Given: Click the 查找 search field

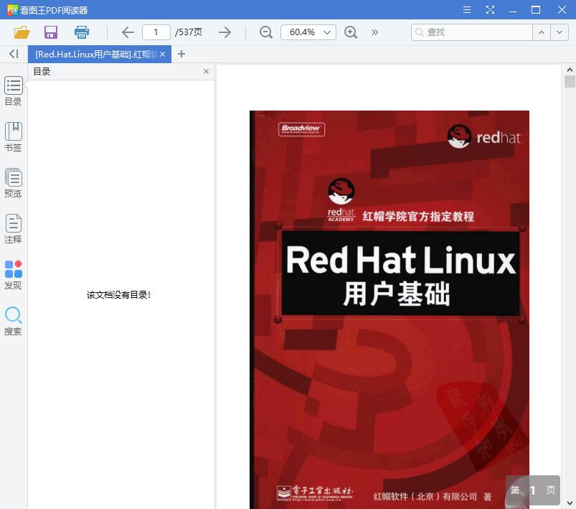Looking at the screenshot, I should pos(472,32).
